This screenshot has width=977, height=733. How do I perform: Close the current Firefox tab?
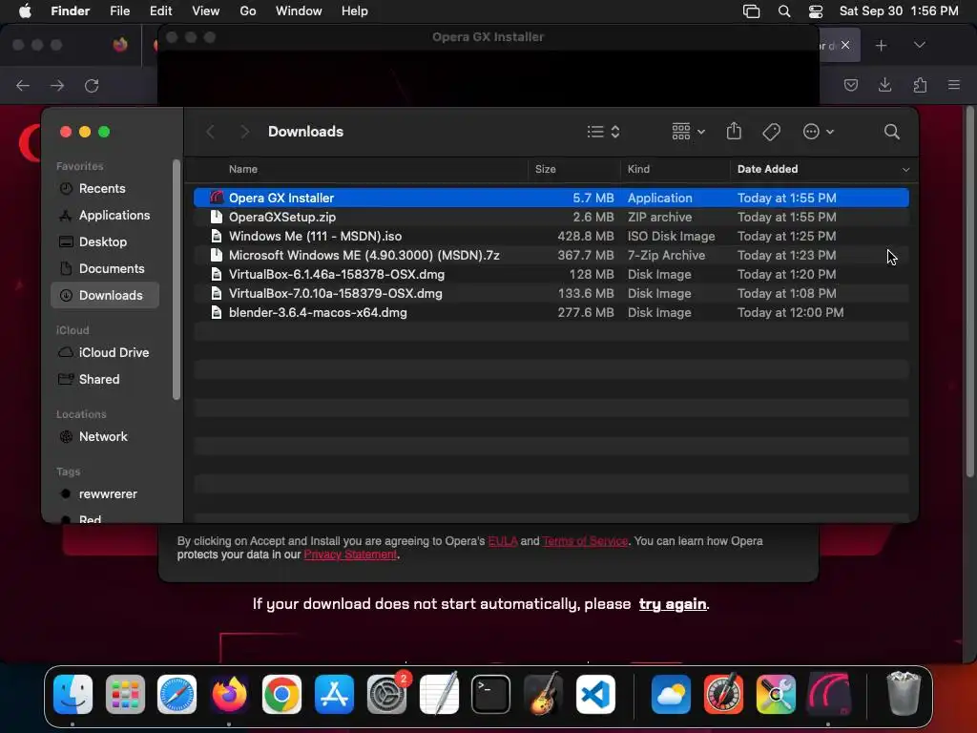845,45
